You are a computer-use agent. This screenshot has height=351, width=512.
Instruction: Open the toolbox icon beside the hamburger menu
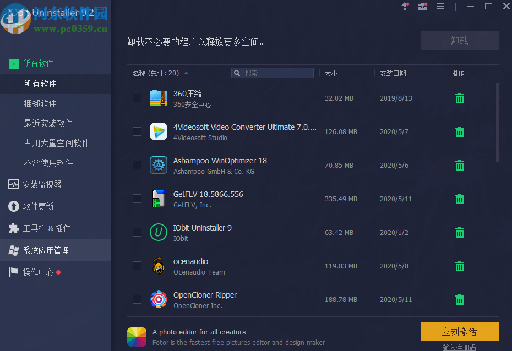[422, 6]
